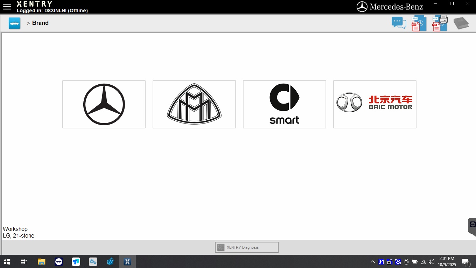This screenshot has height=268, width=476.
Task: Click the XENTRY Diagnosis button in footer
Action: tap(247, 247)
